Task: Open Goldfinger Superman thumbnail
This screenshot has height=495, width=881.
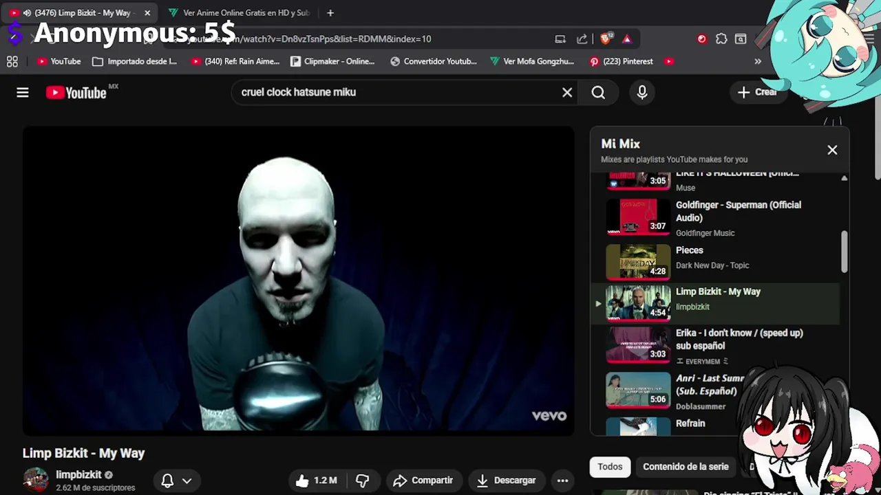Action: click(x=638, y=217)
